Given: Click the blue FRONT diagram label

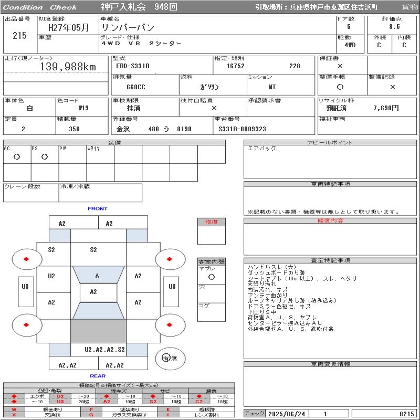Looking at the screenshot, I should (x=98, y=208).
